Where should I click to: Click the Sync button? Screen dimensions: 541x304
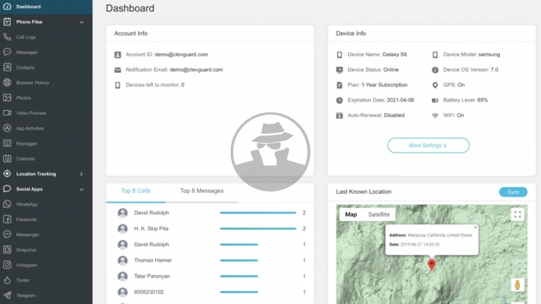coord(513,192)
